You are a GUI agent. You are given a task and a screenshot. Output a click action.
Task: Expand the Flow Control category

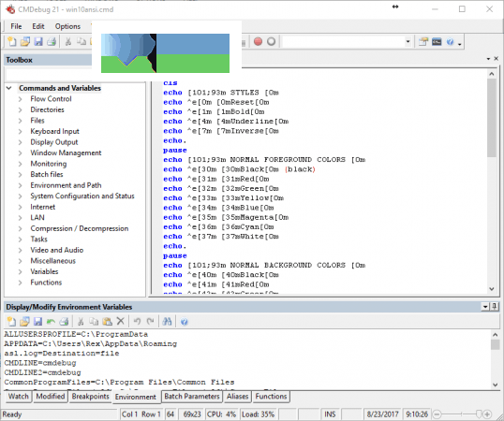(x=20, y=99)
